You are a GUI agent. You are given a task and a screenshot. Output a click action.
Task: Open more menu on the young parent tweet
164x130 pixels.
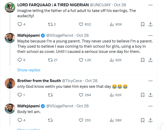click(150, 35)
